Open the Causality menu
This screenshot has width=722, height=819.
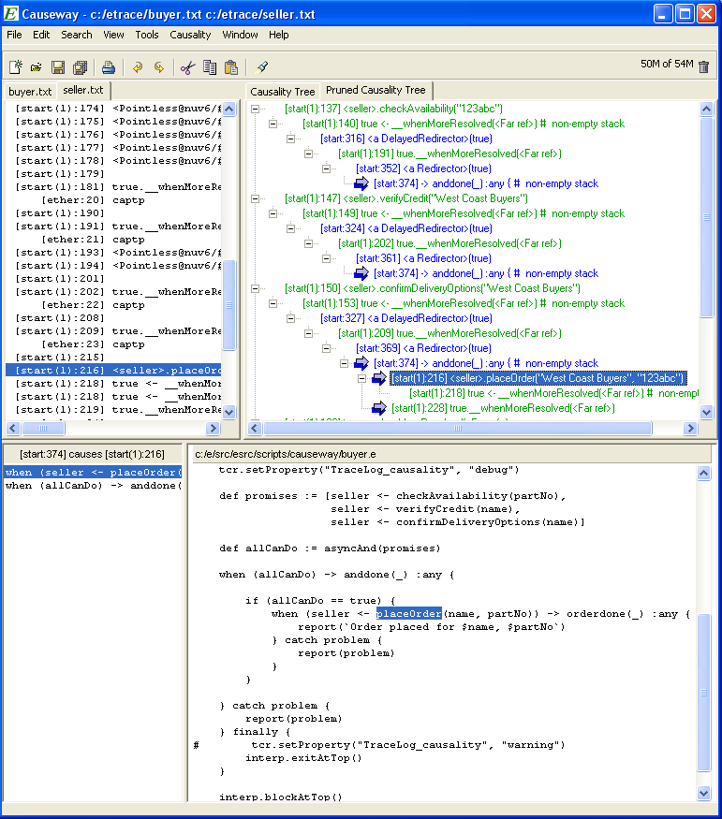[190, 35]
